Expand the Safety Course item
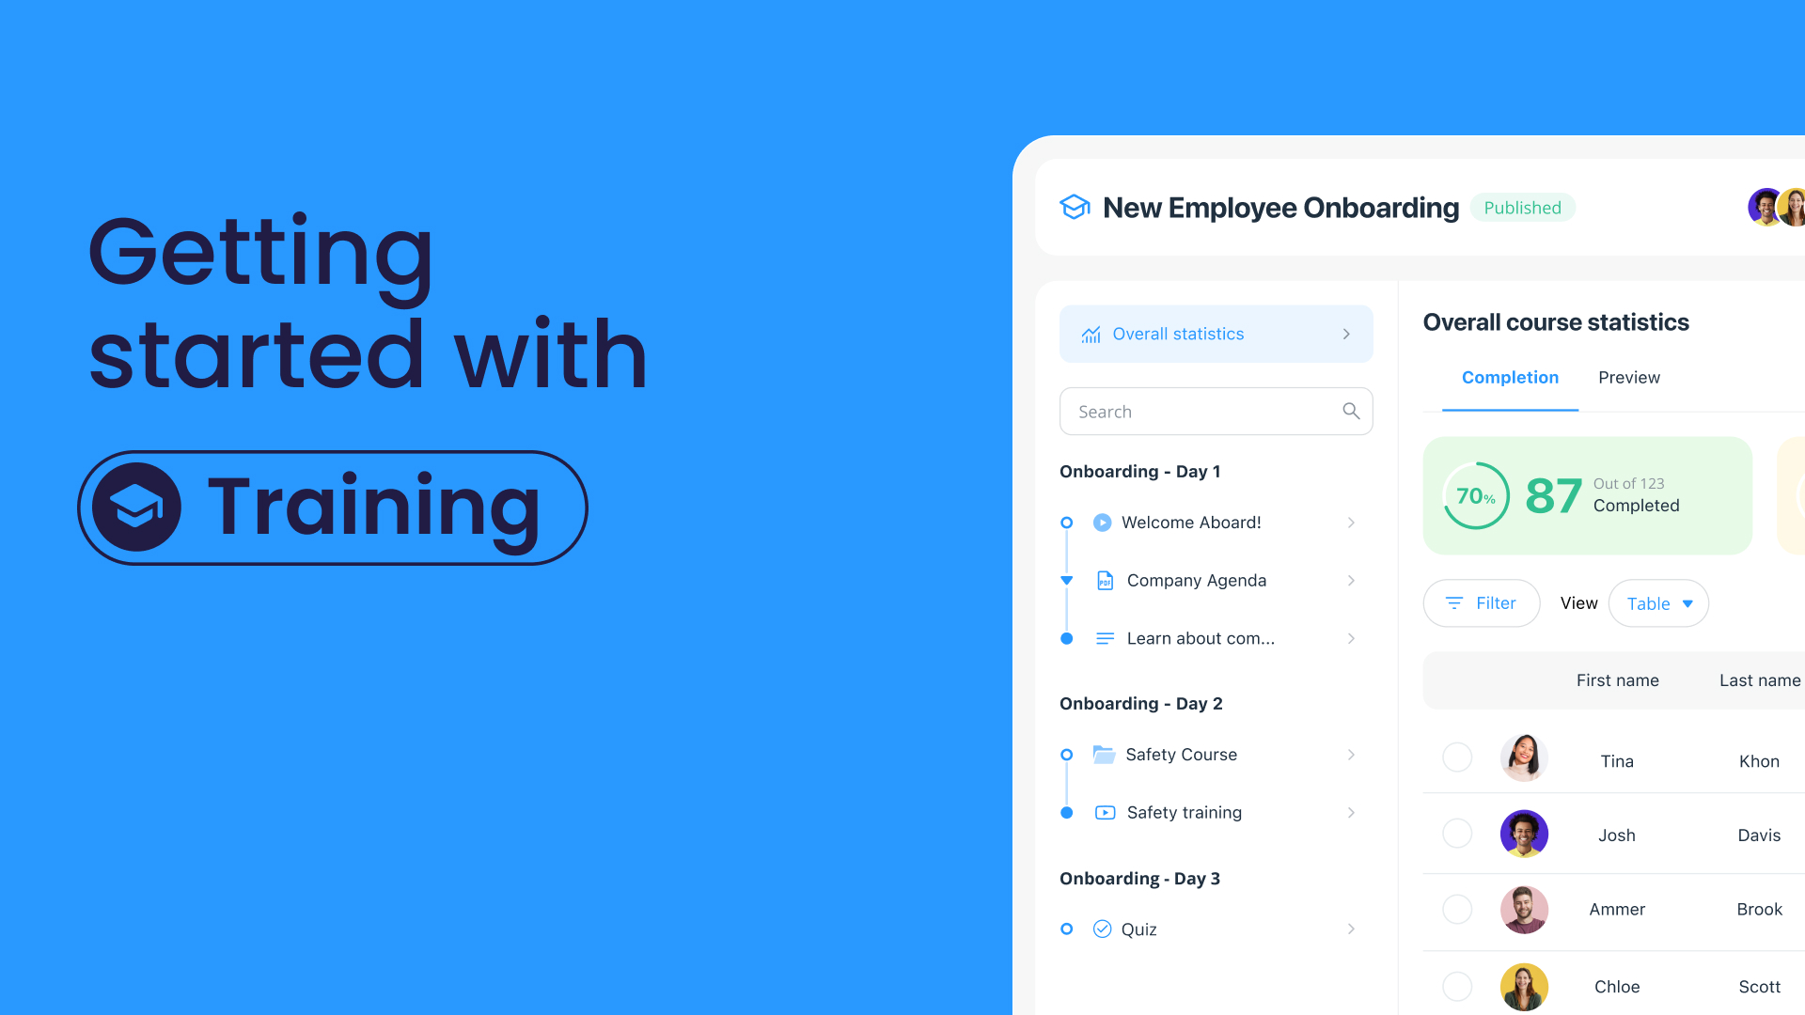The height and width of the screenshot is (1015, 1805). coord(1351,755)
